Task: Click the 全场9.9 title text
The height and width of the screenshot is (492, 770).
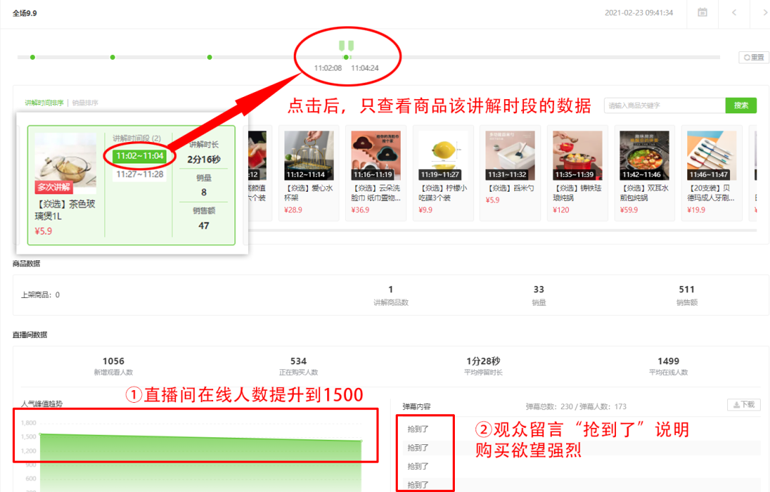Action: [x=24, y=14]
